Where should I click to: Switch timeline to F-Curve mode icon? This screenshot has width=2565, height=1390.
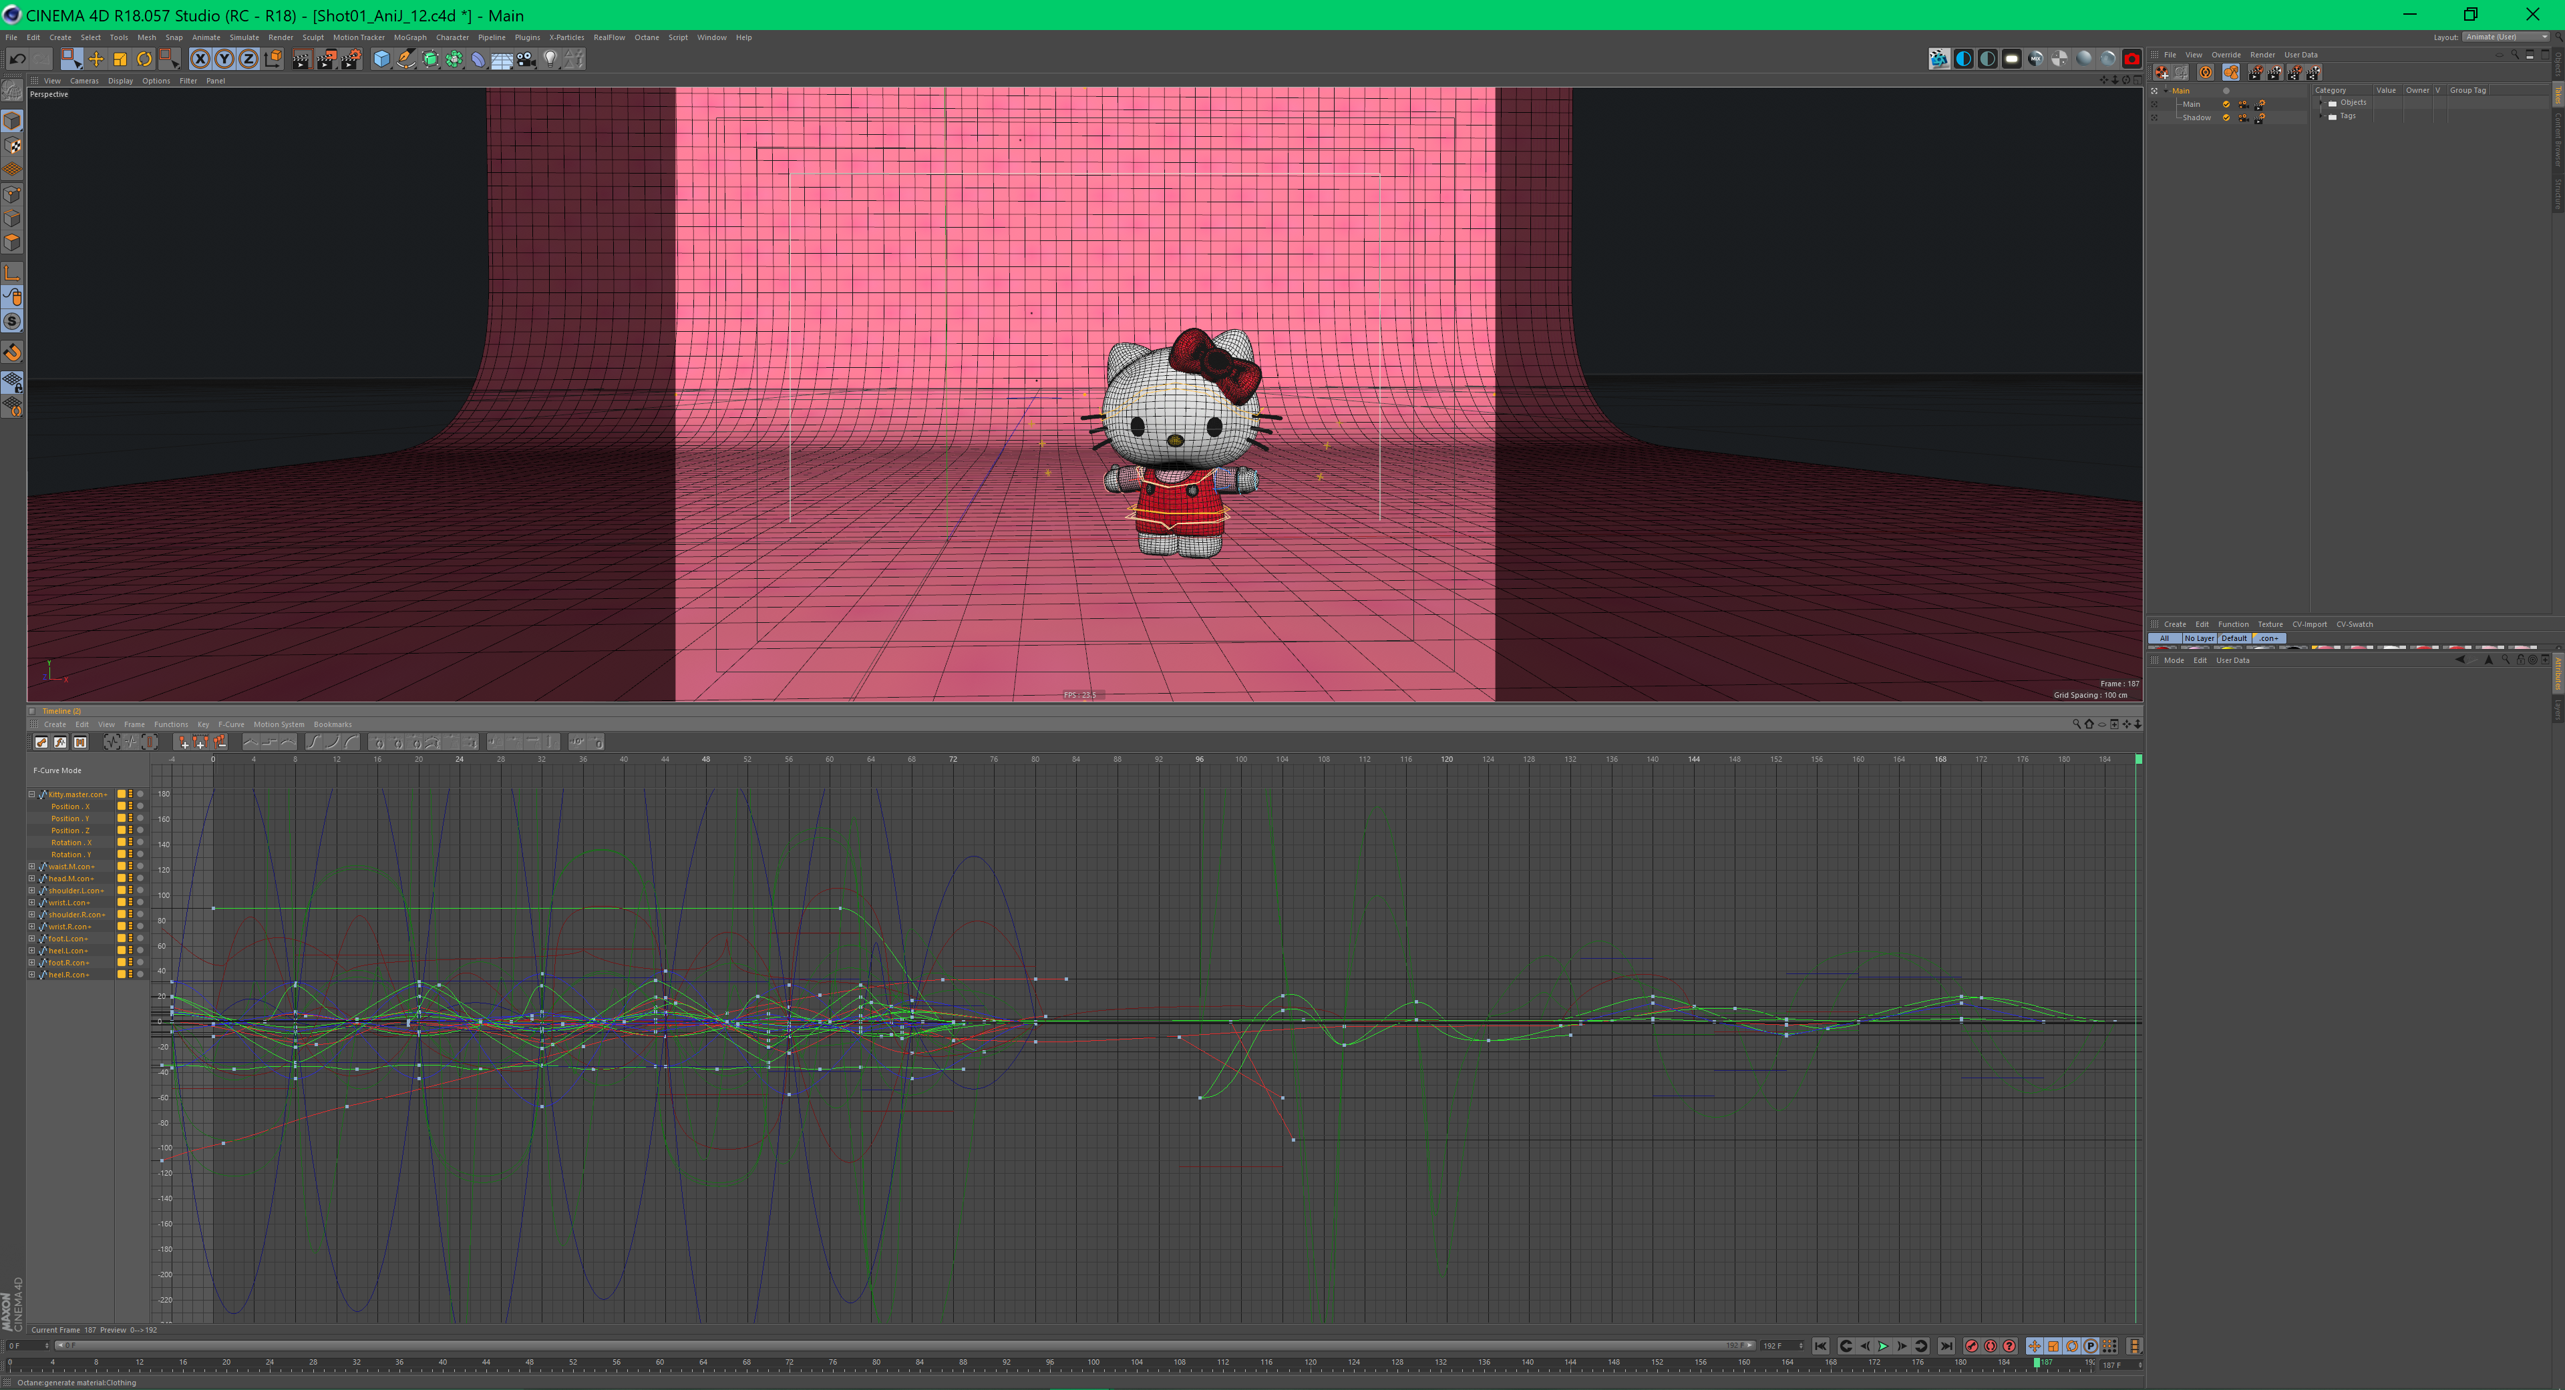click(61, 742)
